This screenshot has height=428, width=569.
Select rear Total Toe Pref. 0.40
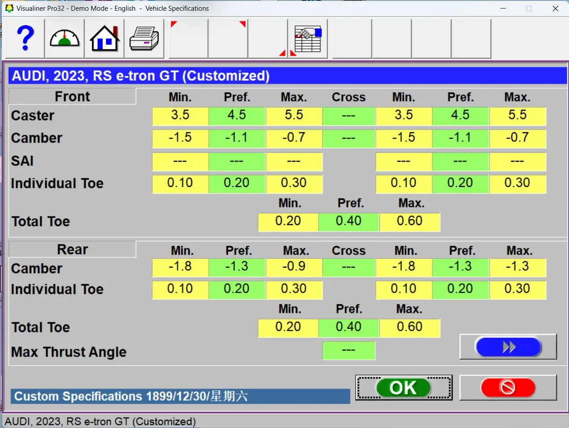pos(349,328)
